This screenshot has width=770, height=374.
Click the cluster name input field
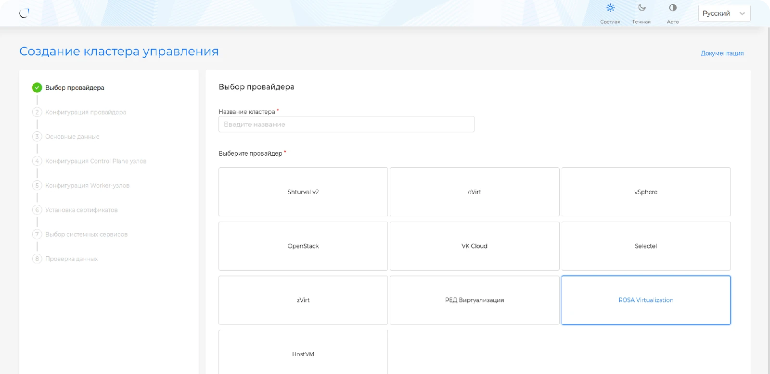point(346,125)
